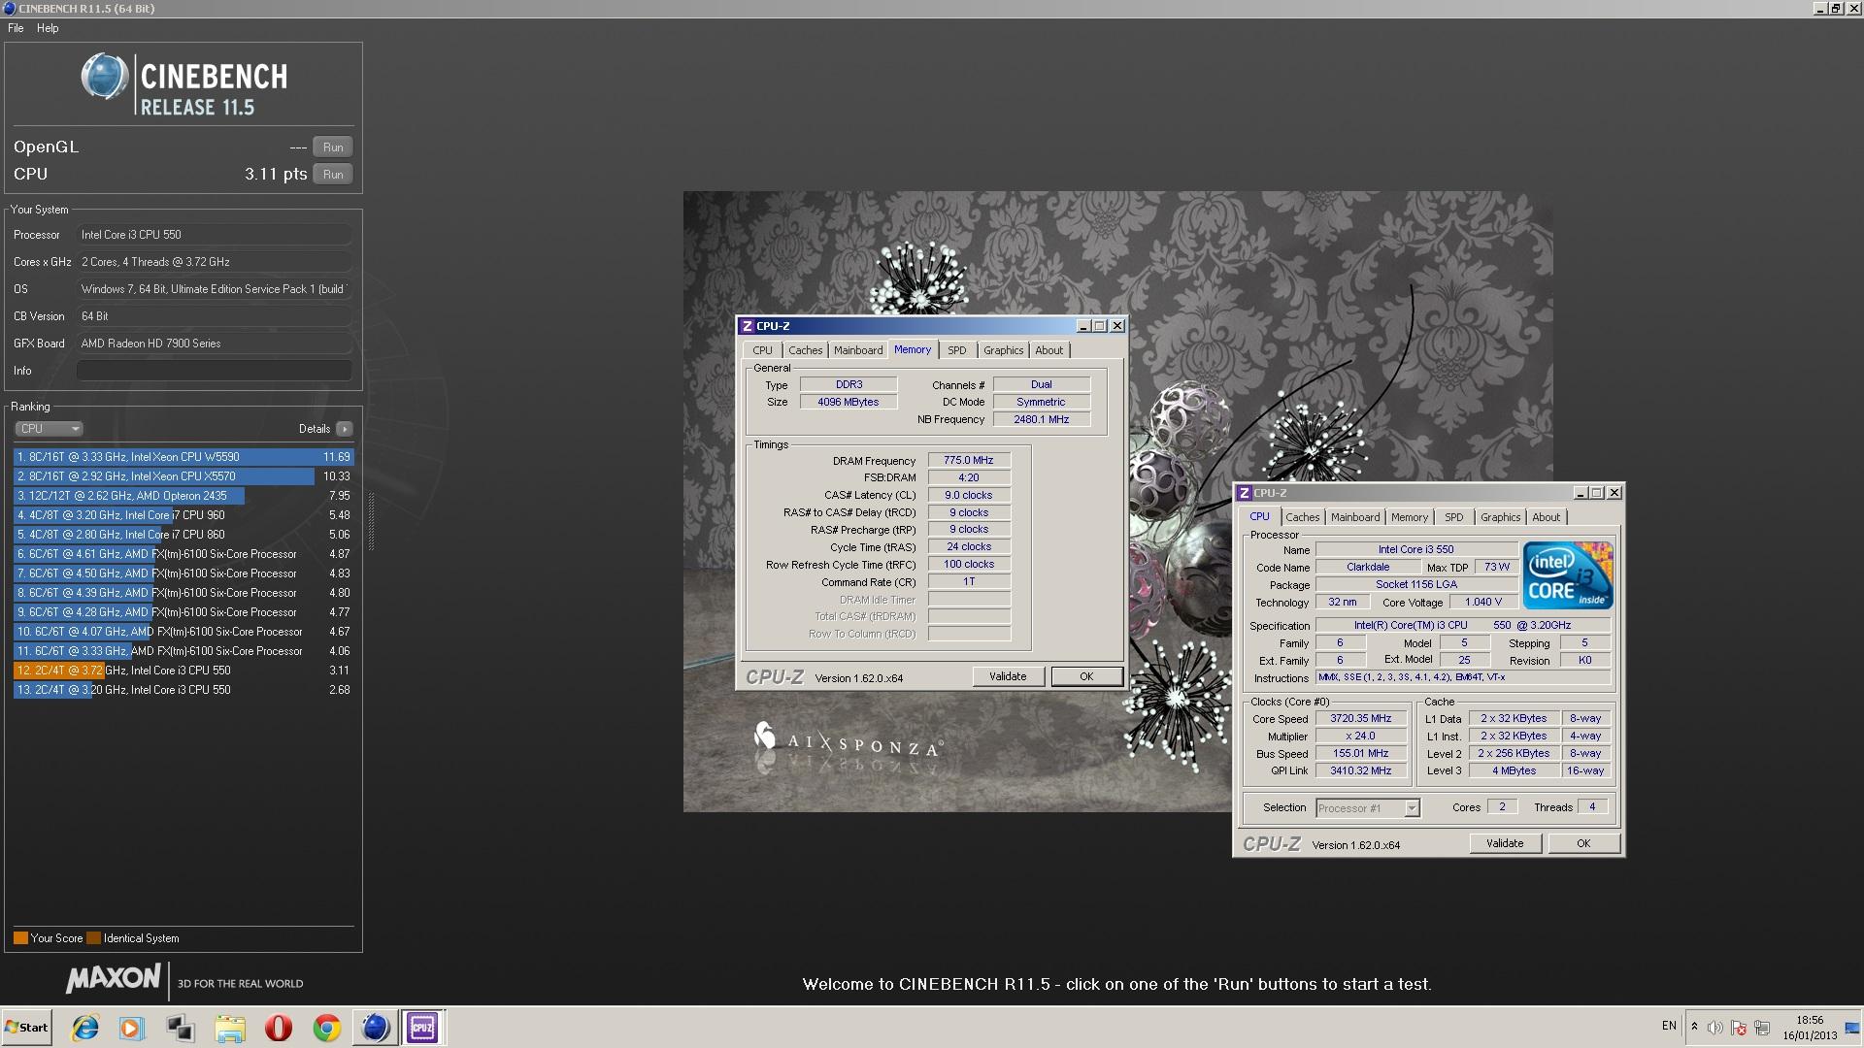Expand the ranking Details arrow
The image size is (1864, 1048).
[345, 429]
